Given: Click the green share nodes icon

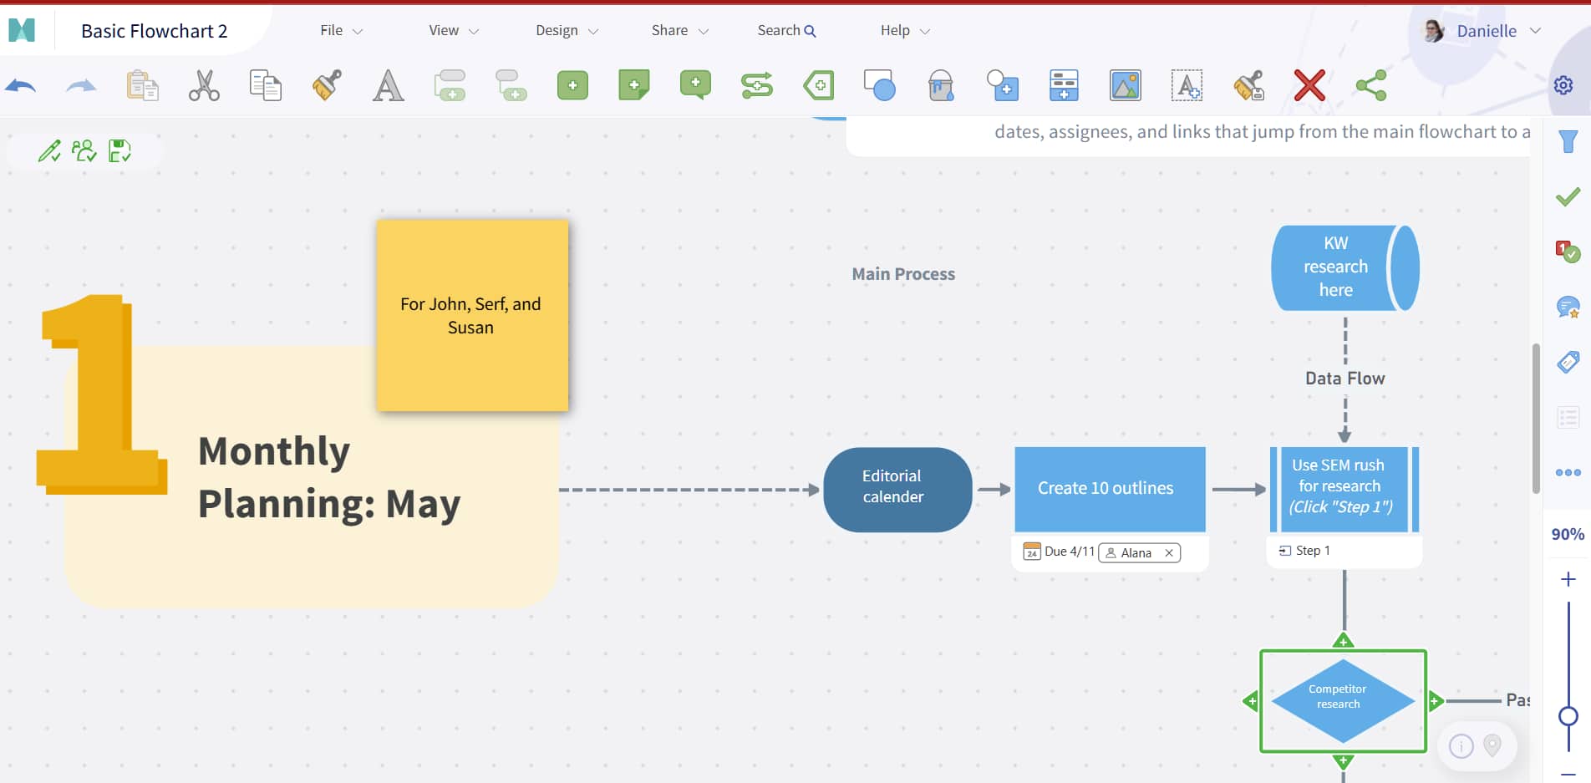Looking at the screenshot, I should 1370,85.
